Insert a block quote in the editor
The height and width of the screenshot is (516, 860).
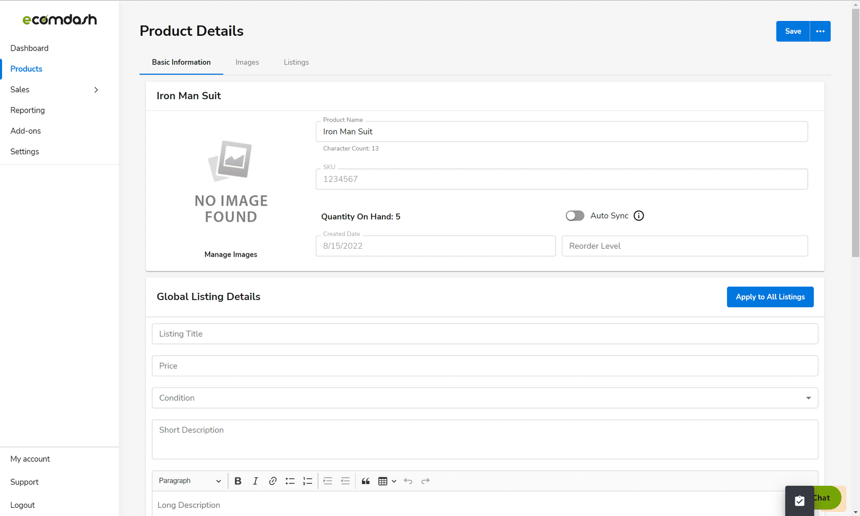click(x=365, y=481)
